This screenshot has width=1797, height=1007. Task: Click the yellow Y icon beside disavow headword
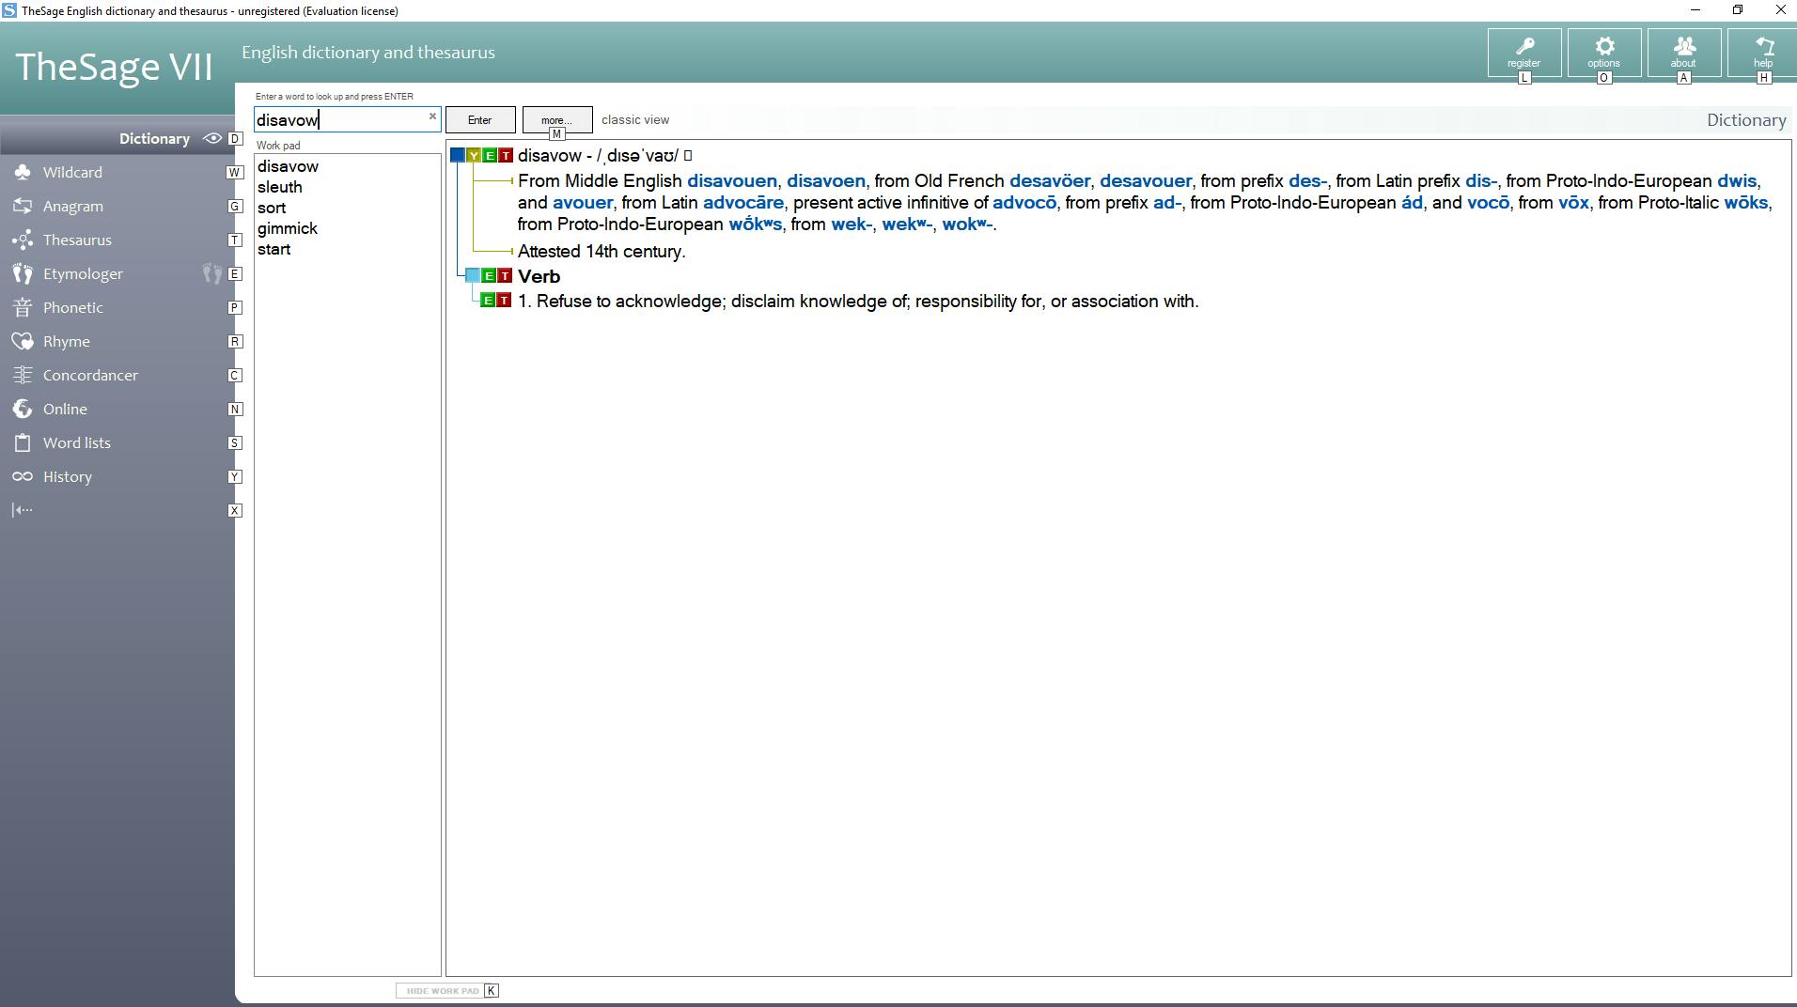click(x=474, y=156)
